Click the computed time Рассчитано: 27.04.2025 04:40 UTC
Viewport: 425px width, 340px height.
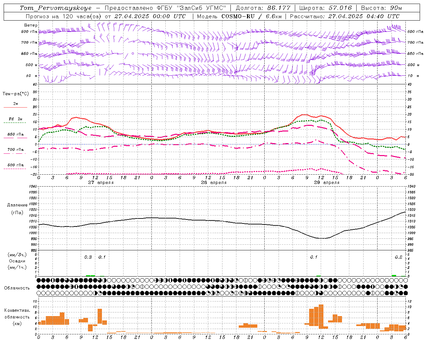[x=345, y=16]
